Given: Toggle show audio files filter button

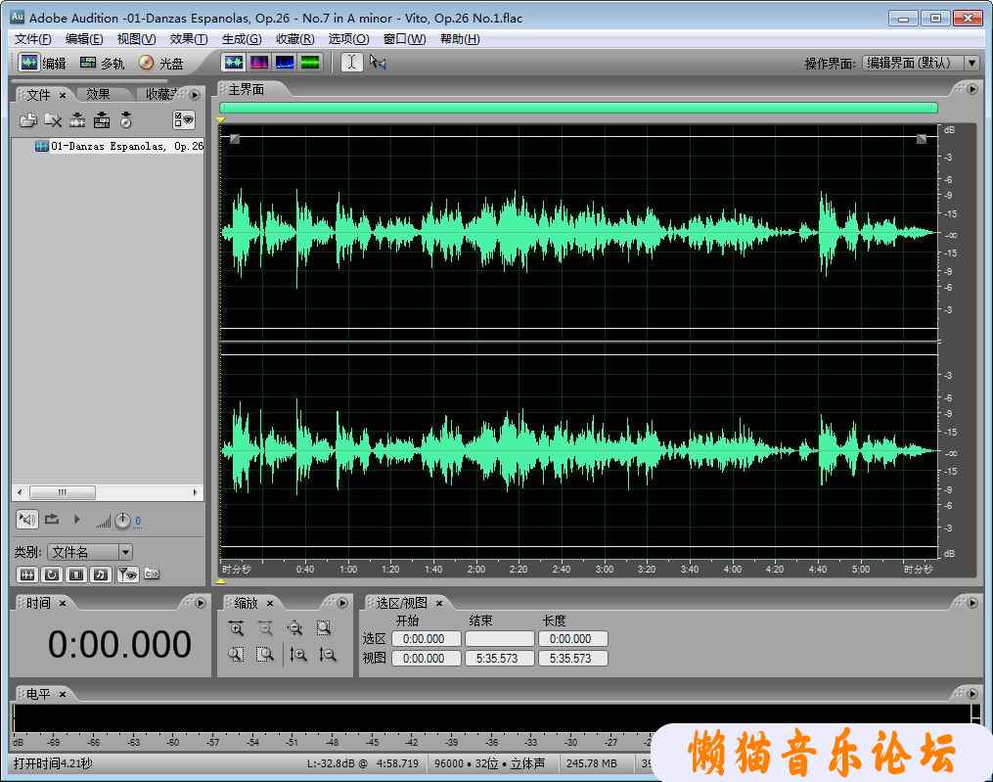Looking at the screenshot, I should tap(27, 575).
